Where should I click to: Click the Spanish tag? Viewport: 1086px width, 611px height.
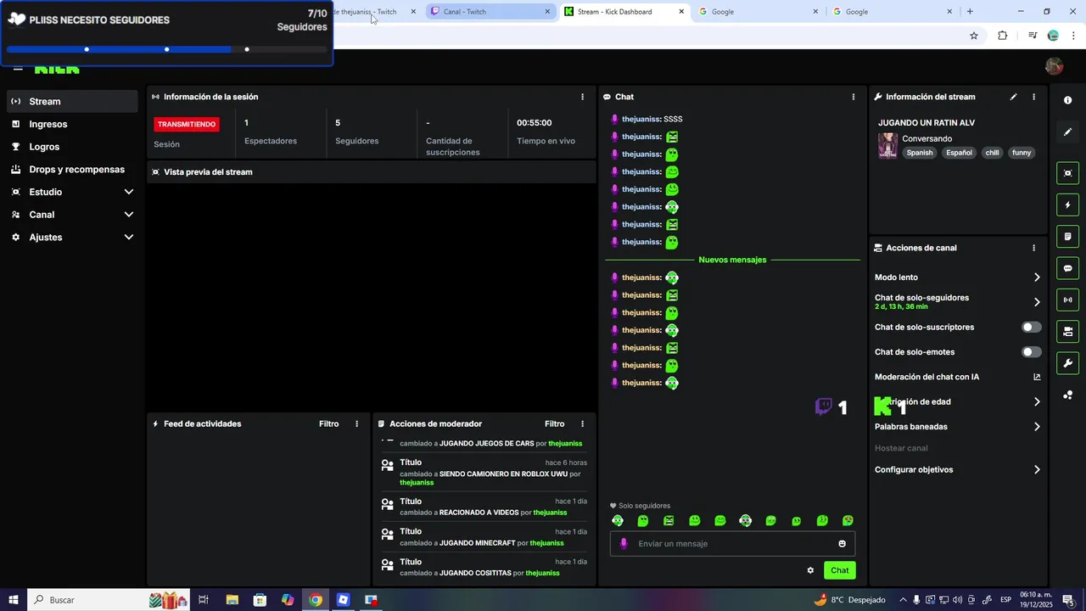tap(919, 153)
